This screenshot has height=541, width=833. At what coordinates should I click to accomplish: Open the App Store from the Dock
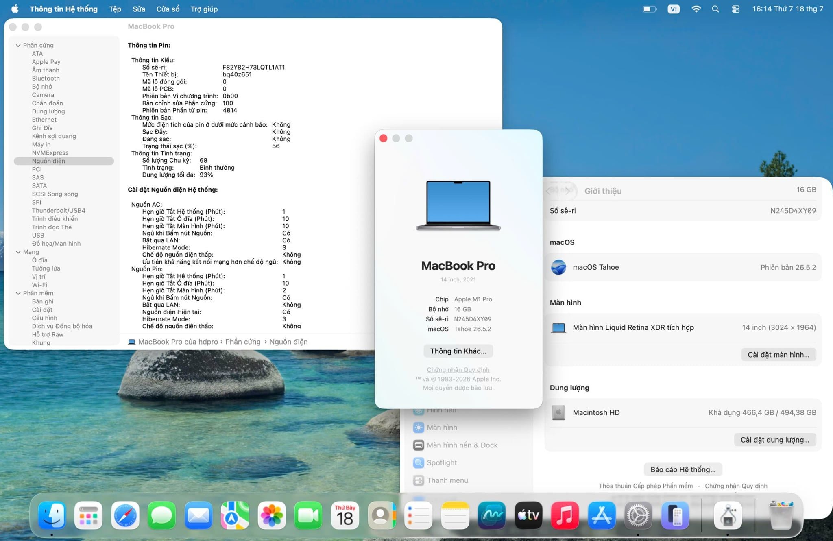602,515
